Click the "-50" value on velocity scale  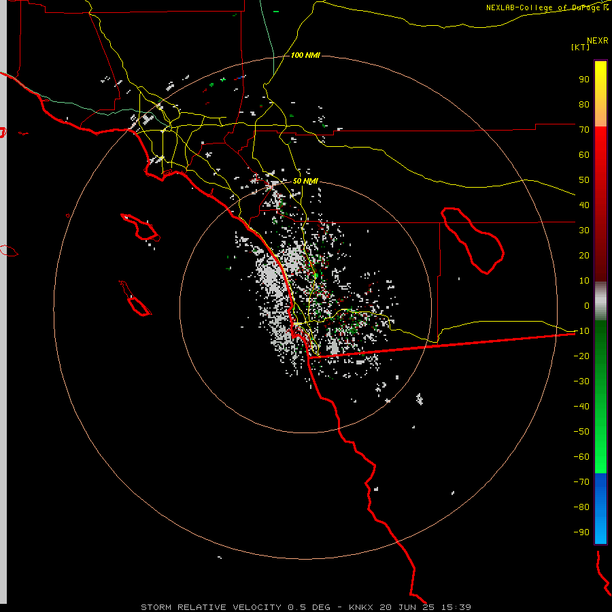pos(581,432)
